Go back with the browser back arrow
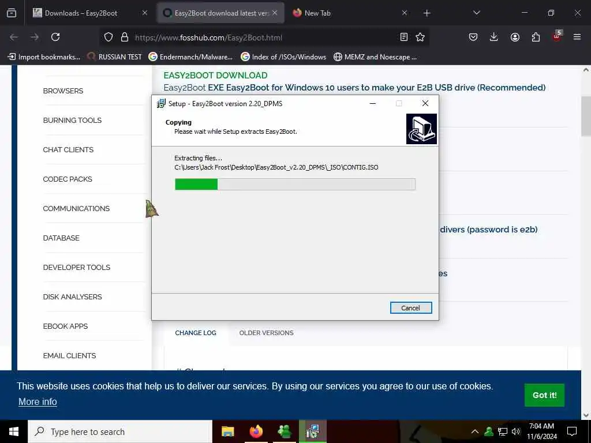The height and width of the screenshot is (443, 591). [14, 37]
